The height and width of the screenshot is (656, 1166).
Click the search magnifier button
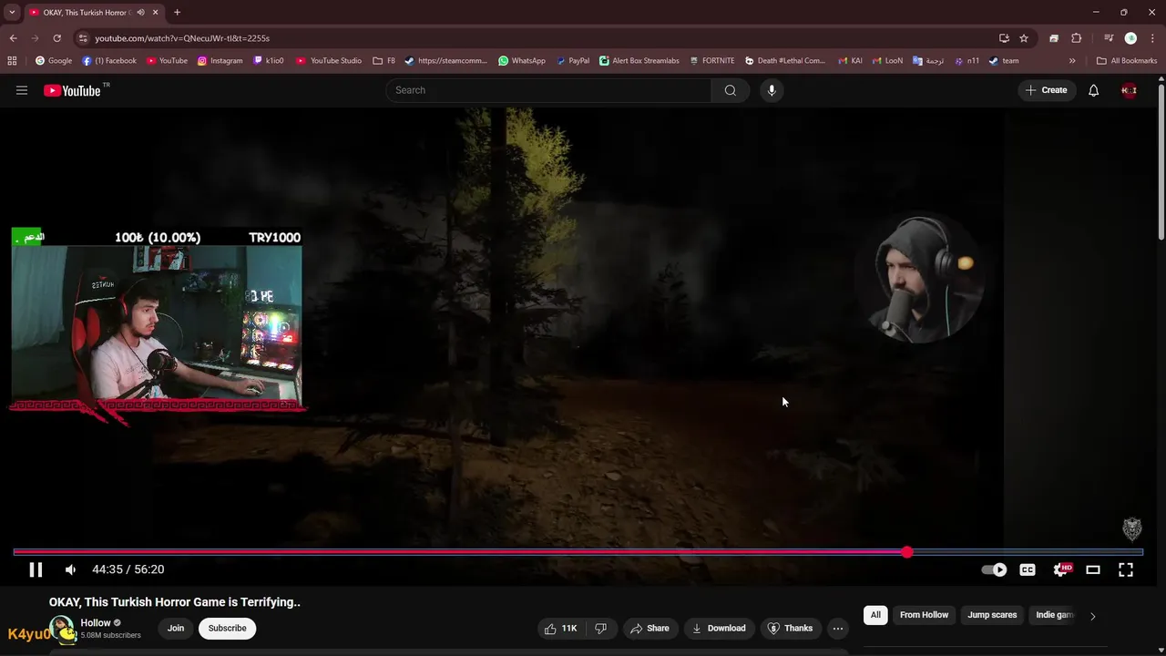point(730,90)
